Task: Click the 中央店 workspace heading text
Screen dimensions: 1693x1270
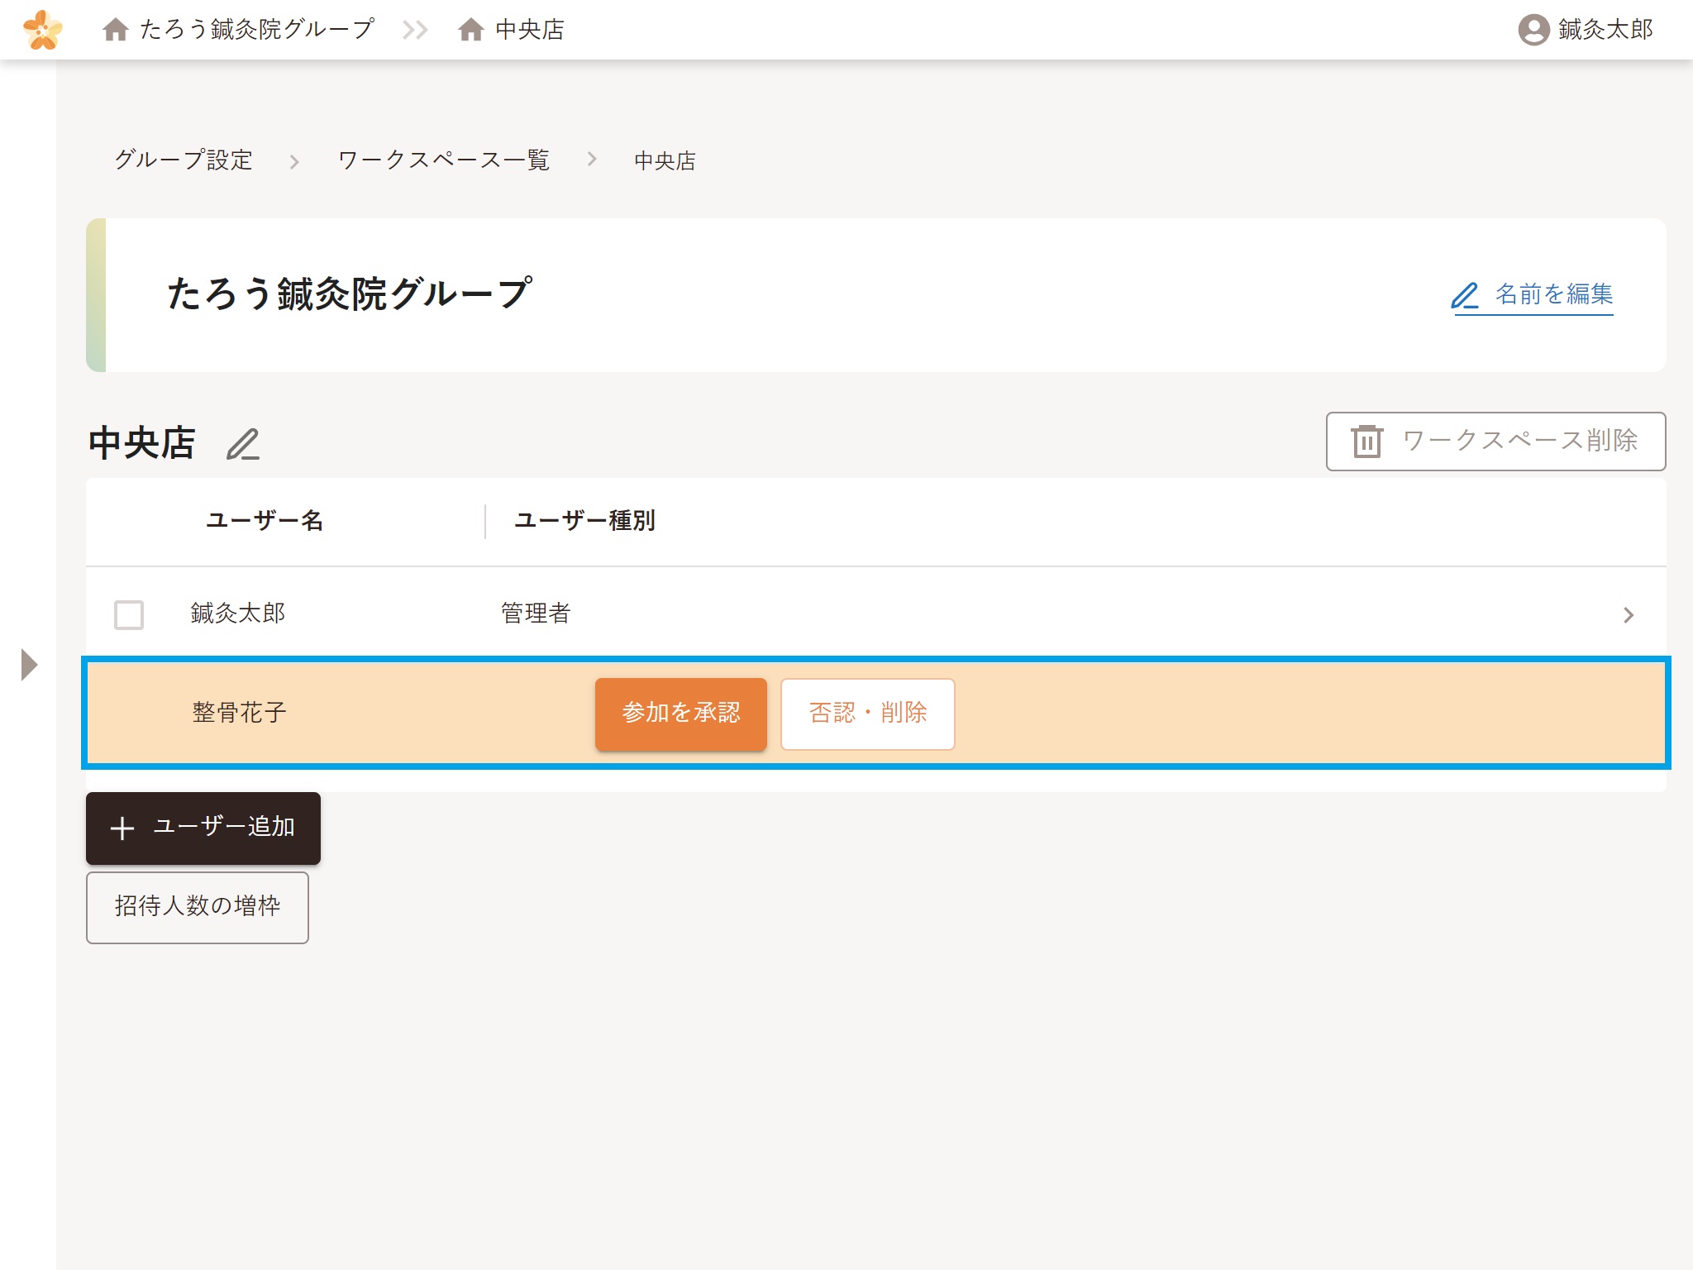Action: 142,443
